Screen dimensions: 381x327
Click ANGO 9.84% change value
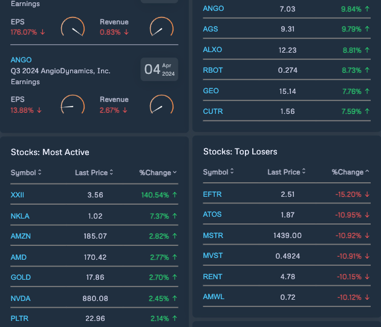click(355, 9)
